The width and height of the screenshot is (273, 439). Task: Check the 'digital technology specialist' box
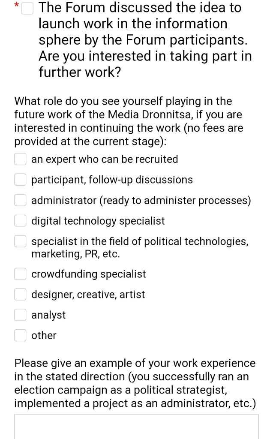[21, 221]
